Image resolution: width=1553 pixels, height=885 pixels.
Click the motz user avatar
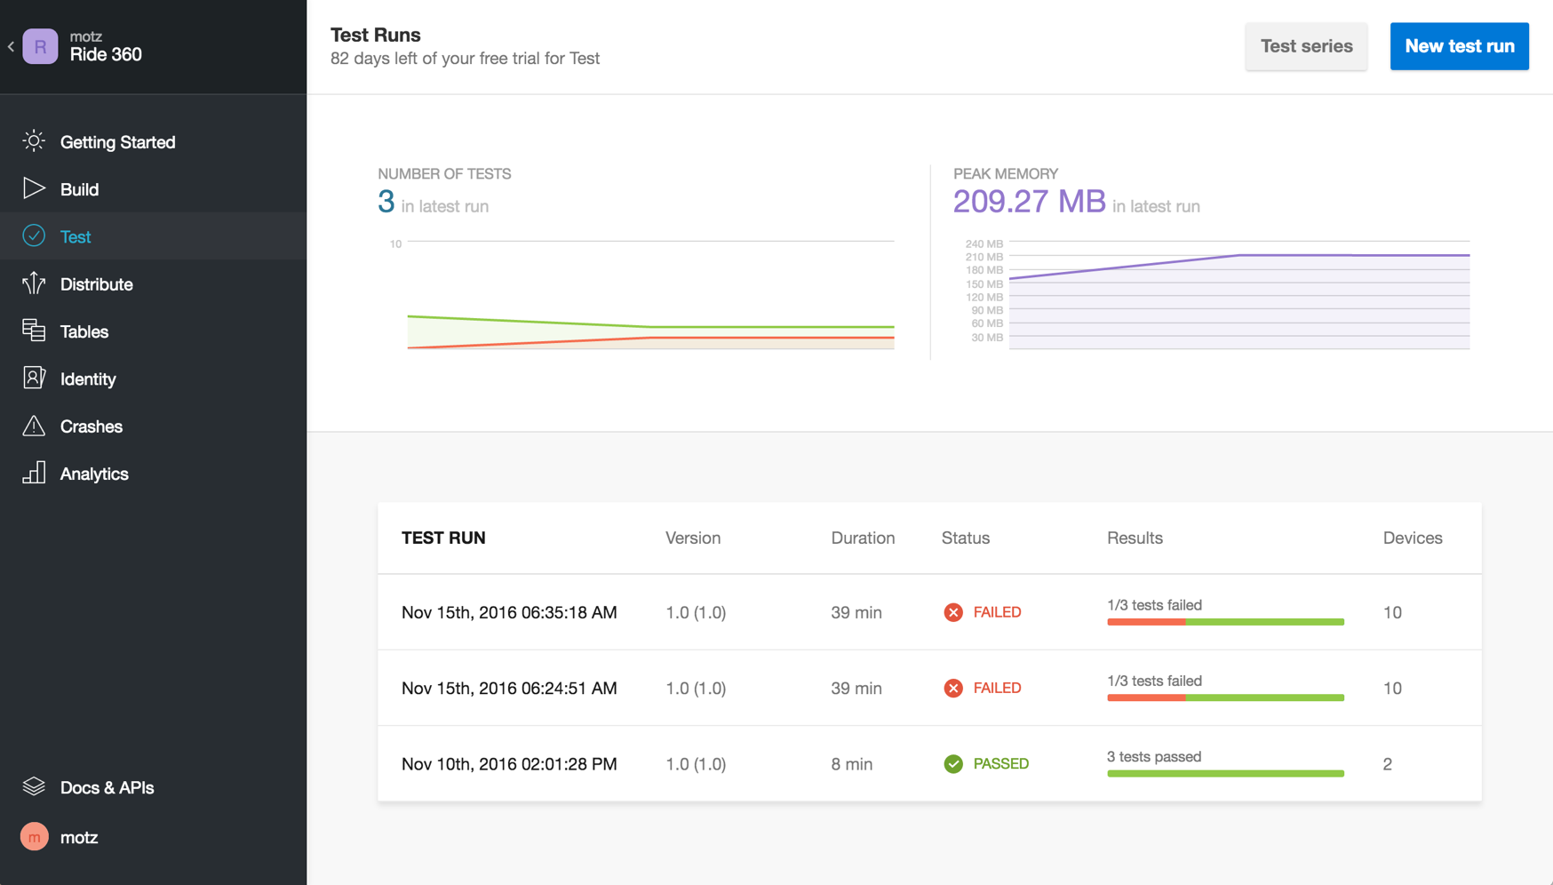[x=34, y=837]
